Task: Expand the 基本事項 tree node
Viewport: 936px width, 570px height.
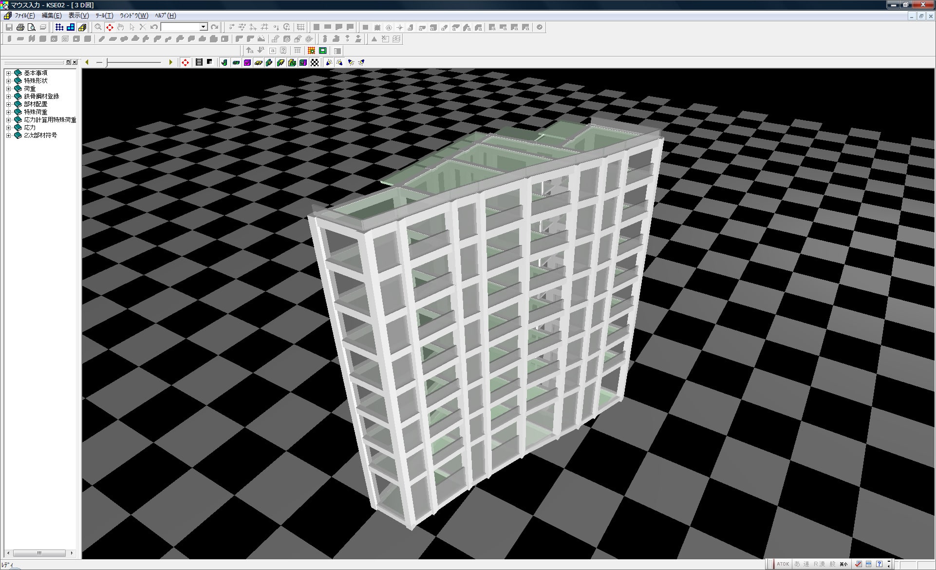Action: point(8,73)
